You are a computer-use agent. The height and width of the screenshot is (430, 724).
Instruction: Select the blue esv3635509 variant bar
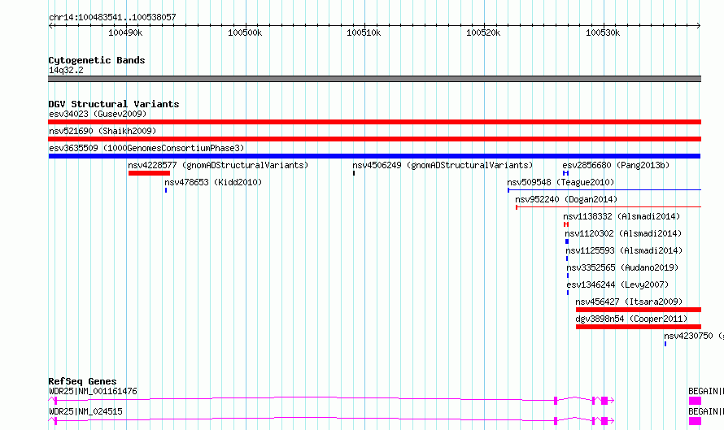coord(374,156)
